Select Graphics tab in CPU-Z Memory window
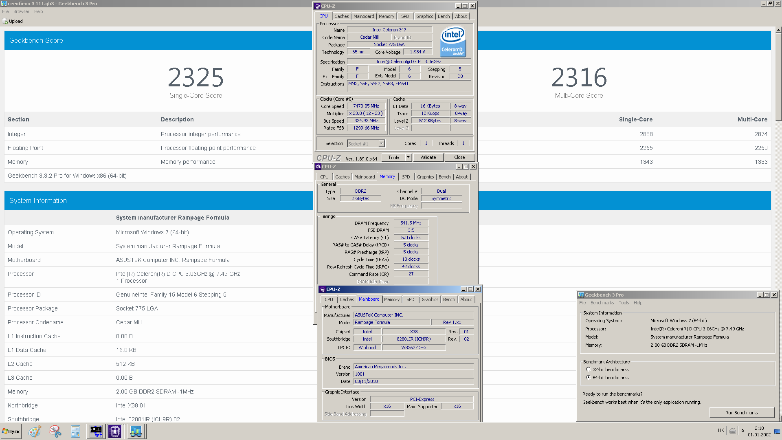 [x=425, y=177]
